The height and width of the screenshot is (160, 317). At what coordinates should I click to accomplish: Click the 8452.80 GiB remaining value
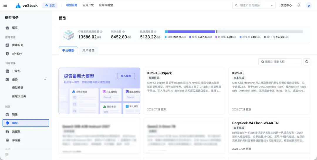(121, 37)
